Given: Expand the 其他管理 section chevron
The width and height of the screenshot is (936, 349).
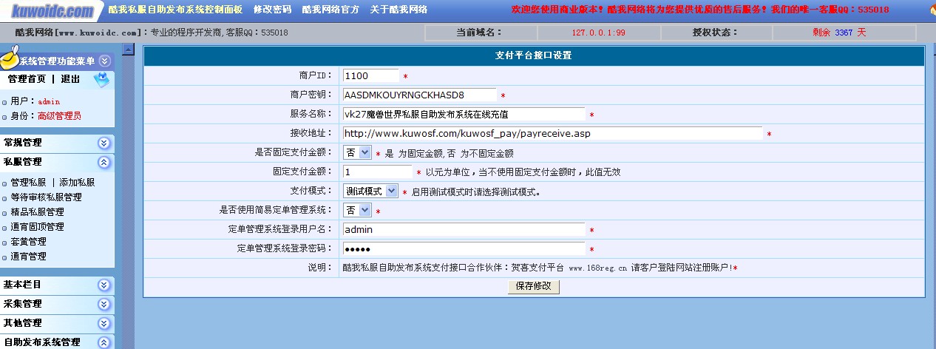Looking at the screenshot, I should click(x=104, y=323).
